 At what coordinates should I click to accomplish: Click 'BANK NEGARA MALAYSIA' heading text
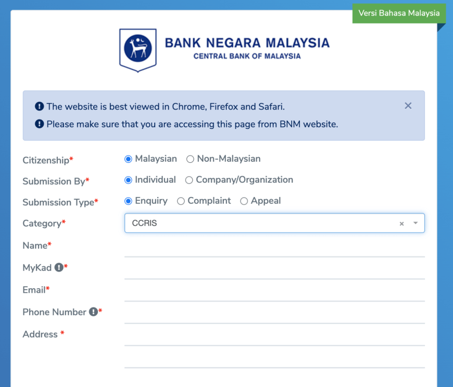(247, 43)
